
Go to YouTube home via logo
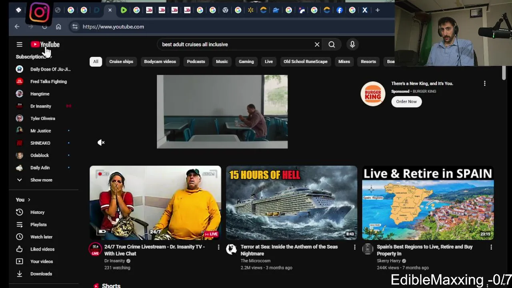[45, 44]
